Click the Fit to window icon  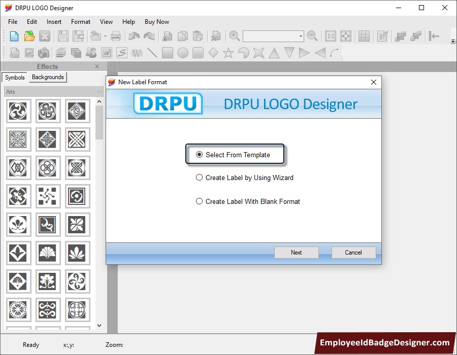click(346, 37)
